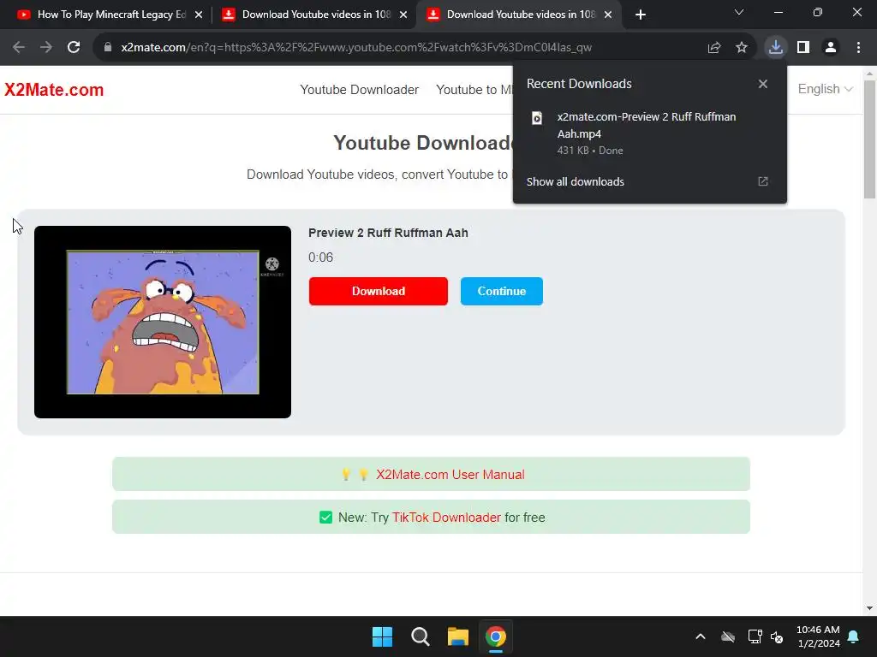
Task: Open network status tray icon
Action: [755, 636]
